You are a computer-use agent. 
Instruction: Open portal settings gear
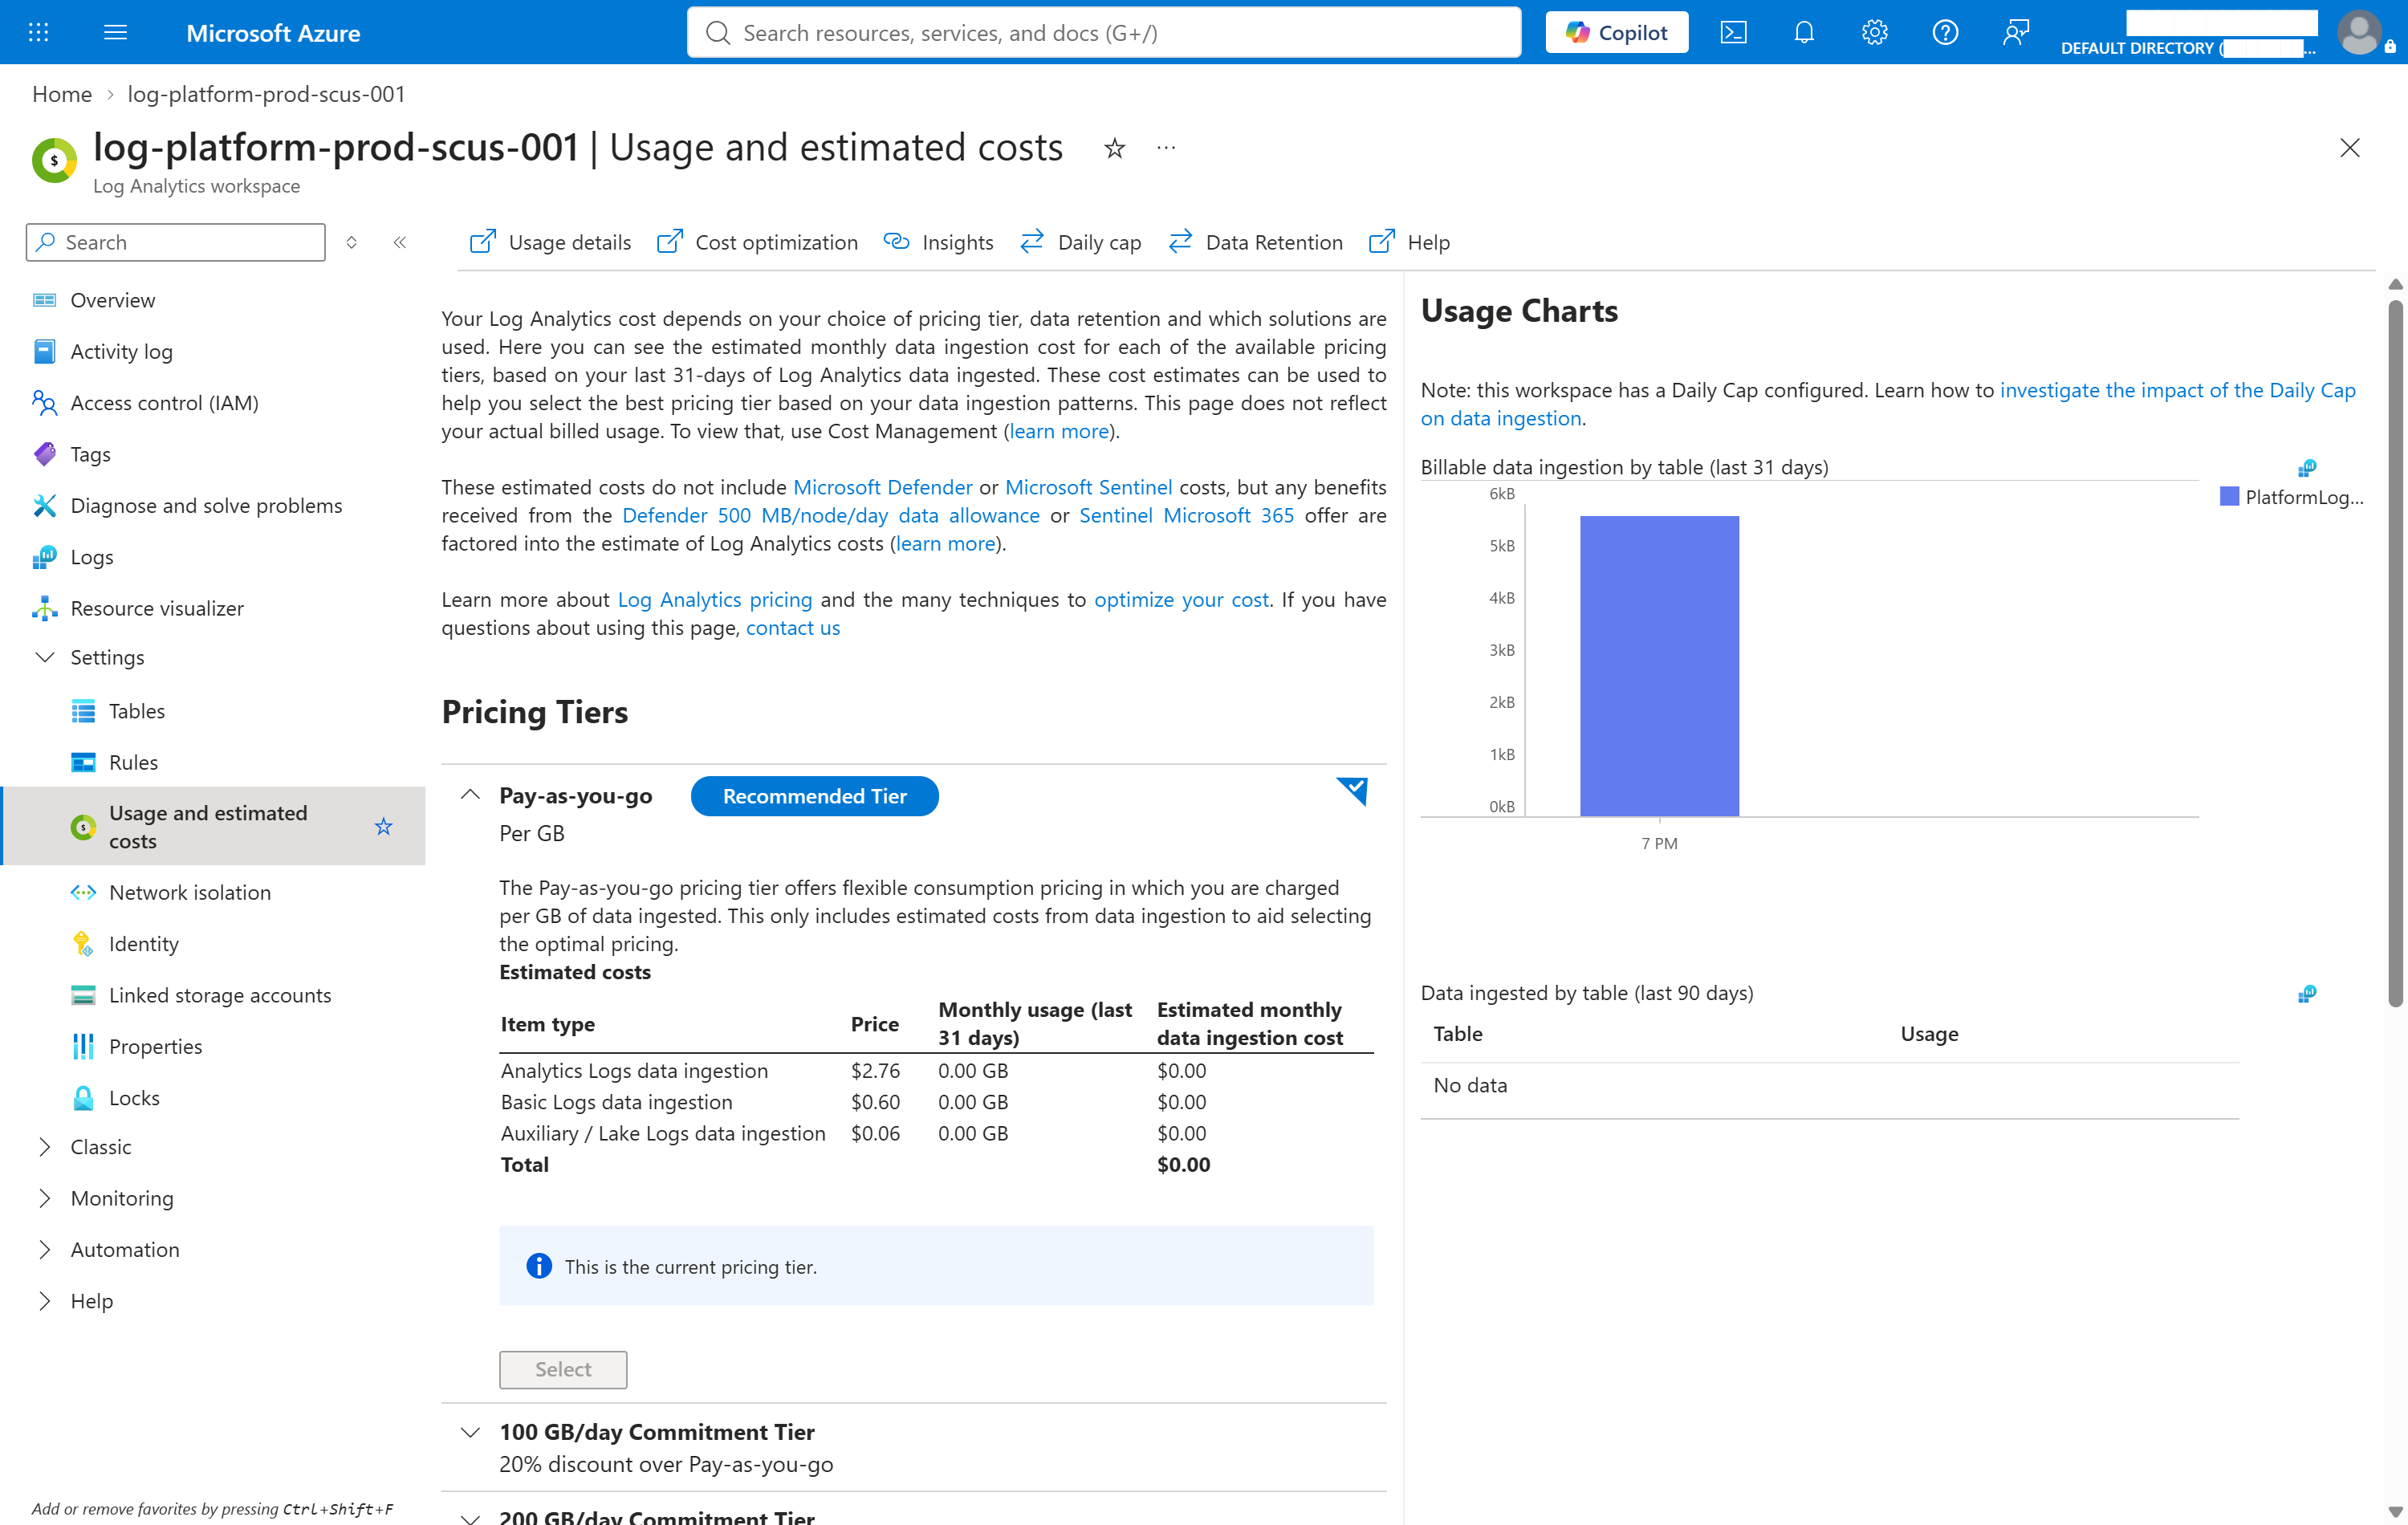(1874, 32)
